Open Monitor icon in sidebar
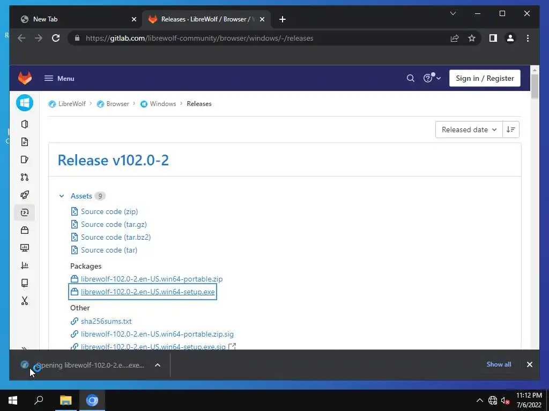Screen dimensions: 549x411 pyautogui.click(x=25, y=248)
